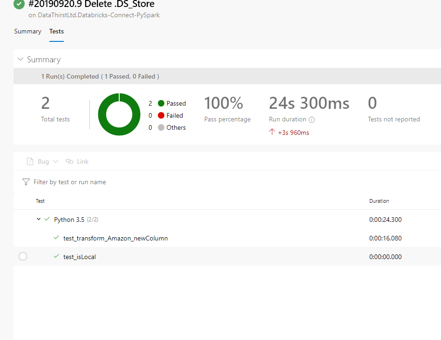
Task: Click checkmark beside test_transform_Amazon_newColumn
Action: click(x=56, y=237)
